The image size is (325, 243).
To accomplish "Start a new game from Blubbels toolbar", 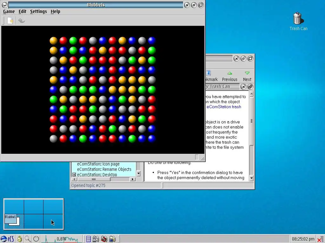I will (x=10, y=21).
